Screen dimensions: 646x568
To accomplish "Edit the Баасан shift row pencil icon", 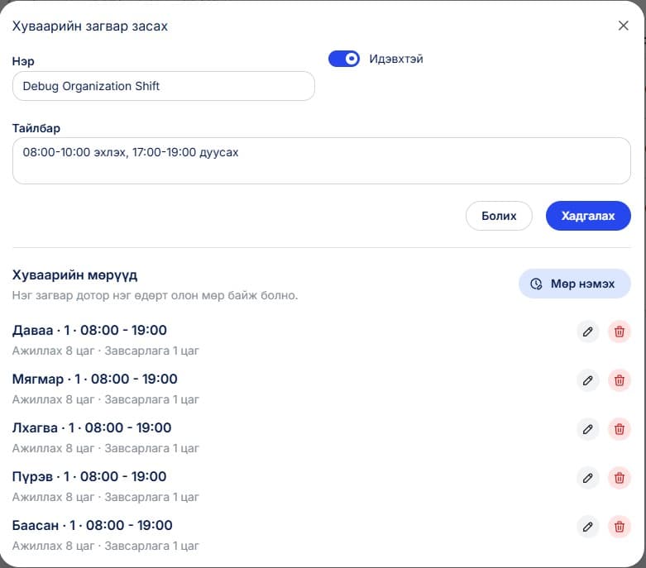I will 587,527.
